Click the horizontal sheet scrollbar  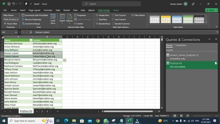[x=128, y=111]
